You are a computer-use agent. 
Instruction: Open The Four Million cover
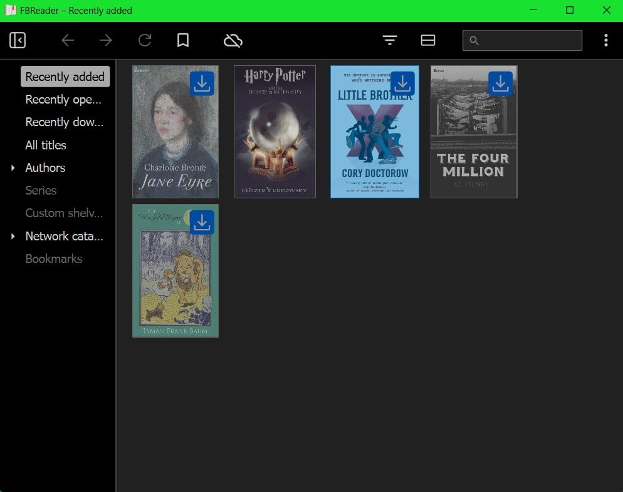click(x=474, y=132)
